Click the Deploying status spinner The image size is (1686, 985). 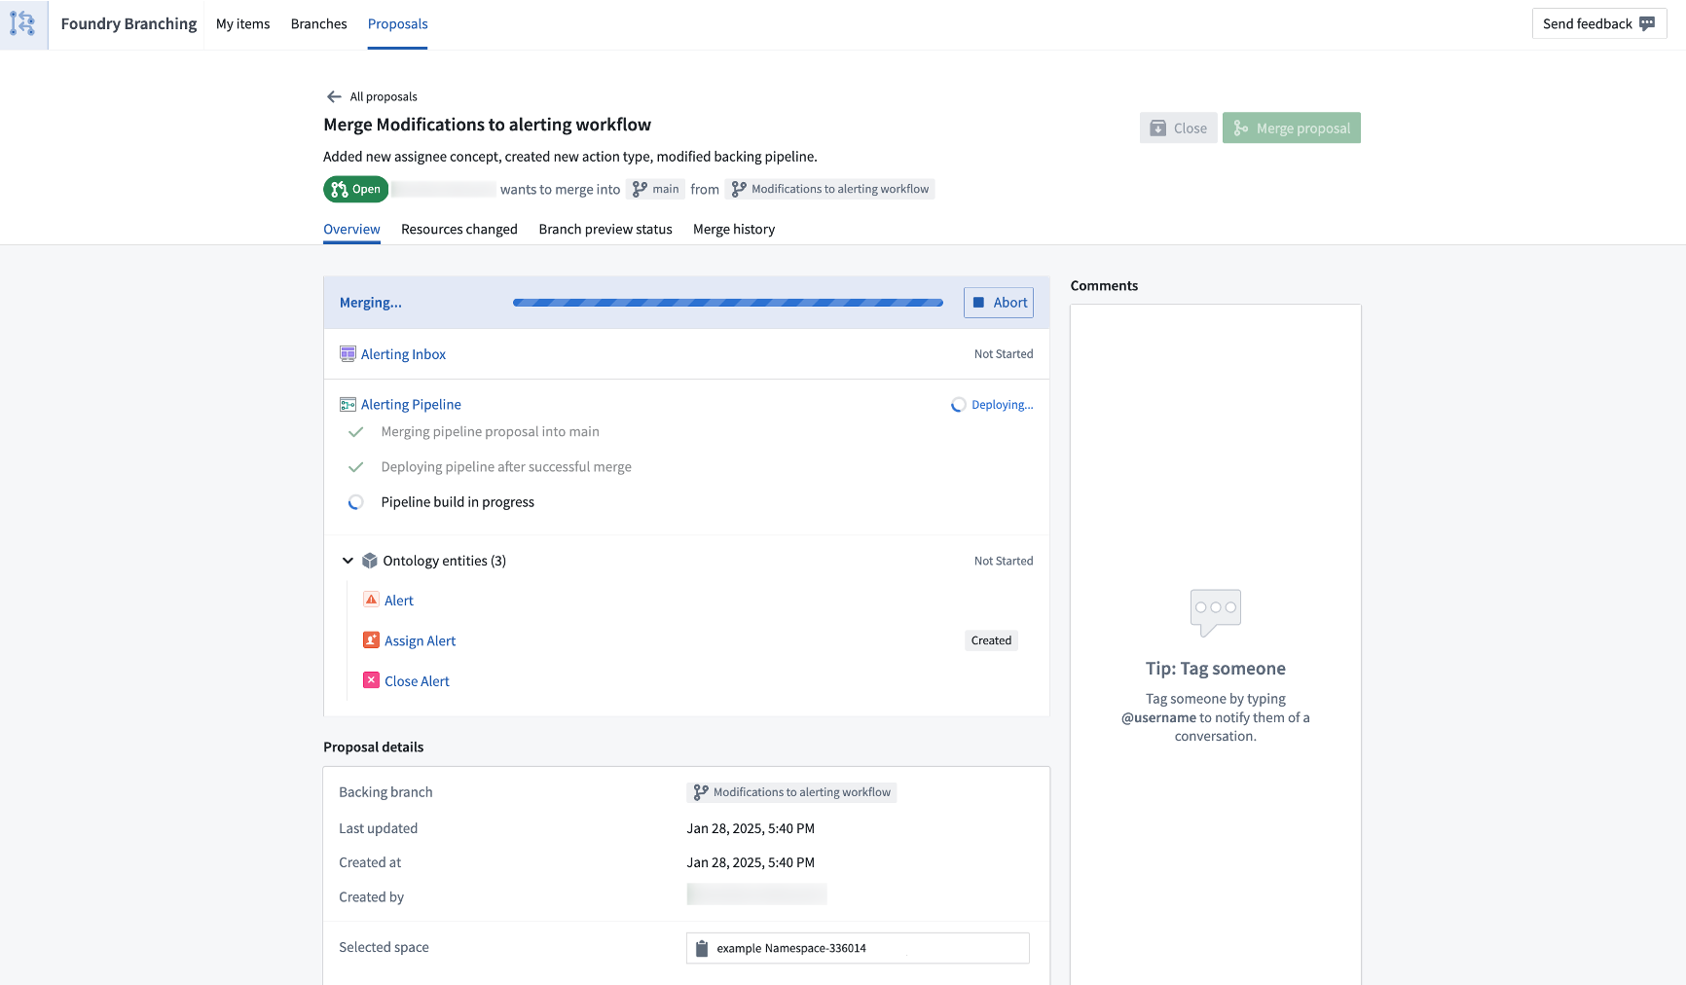click(x=957, y=404)
